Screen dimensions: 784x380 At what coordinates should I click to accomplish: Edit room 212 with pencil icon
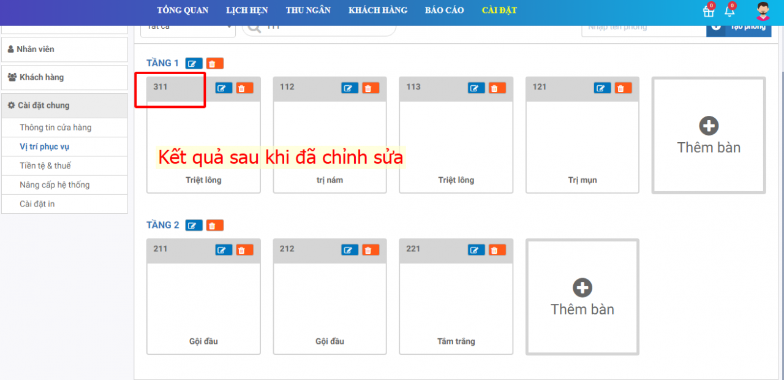(350, 250)
